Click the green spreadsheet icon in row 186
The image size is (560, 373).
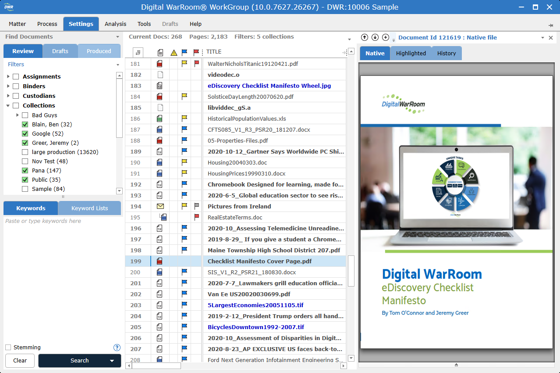click(160, 118)
